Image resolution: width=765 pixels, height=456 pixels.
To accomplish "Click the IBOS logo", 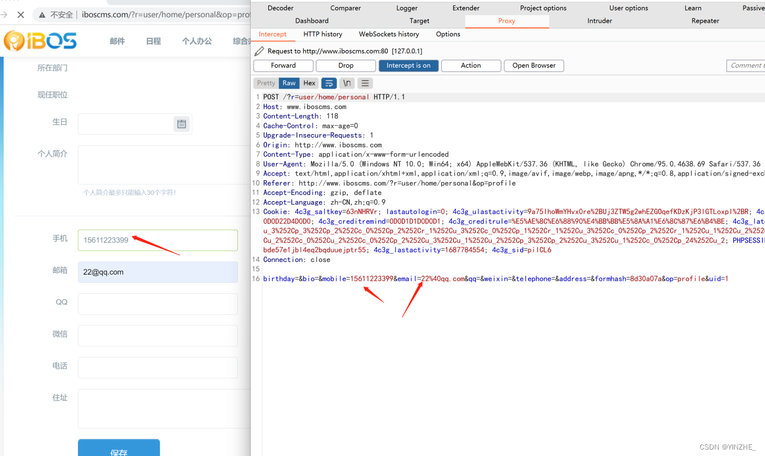I will pos(40,41).
